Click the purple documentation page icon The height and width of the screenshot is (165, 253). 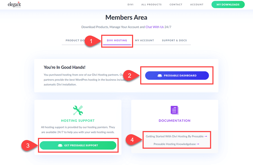point(174,110)
